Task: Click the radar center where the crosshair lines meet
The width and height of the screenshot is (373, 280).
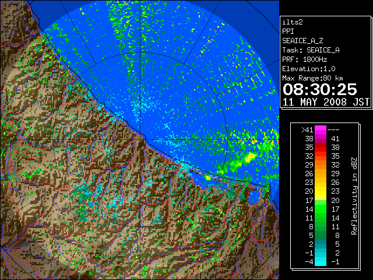Action: [140, 139]
